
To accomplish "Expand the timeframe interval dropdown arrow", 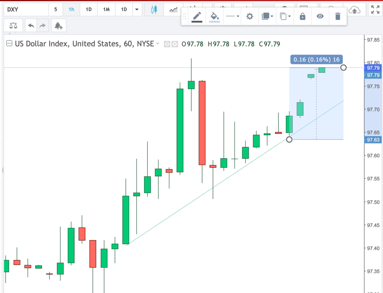I will click(137, 10).
